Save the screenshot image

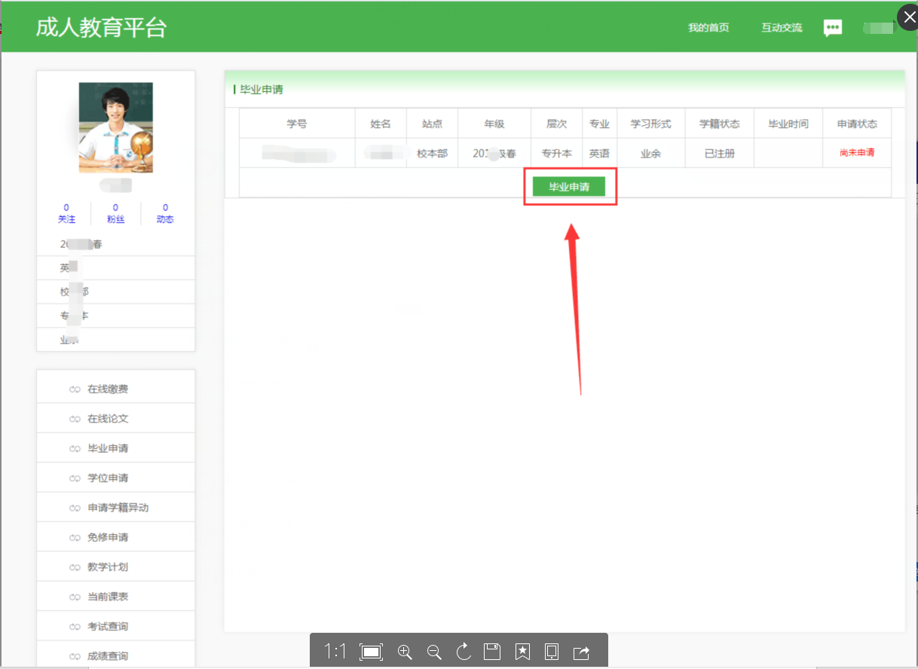coord(492,652)
